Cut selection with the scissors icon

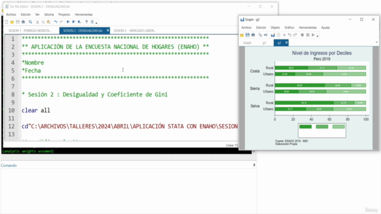point(38,22)
